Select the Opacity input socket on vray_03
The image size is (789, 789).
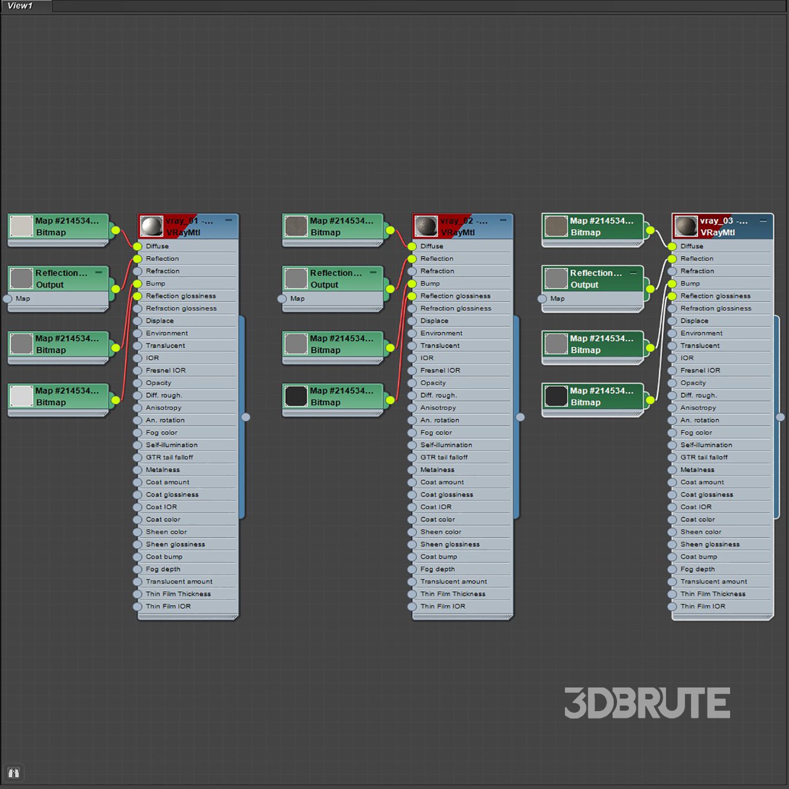click(672, 383)
